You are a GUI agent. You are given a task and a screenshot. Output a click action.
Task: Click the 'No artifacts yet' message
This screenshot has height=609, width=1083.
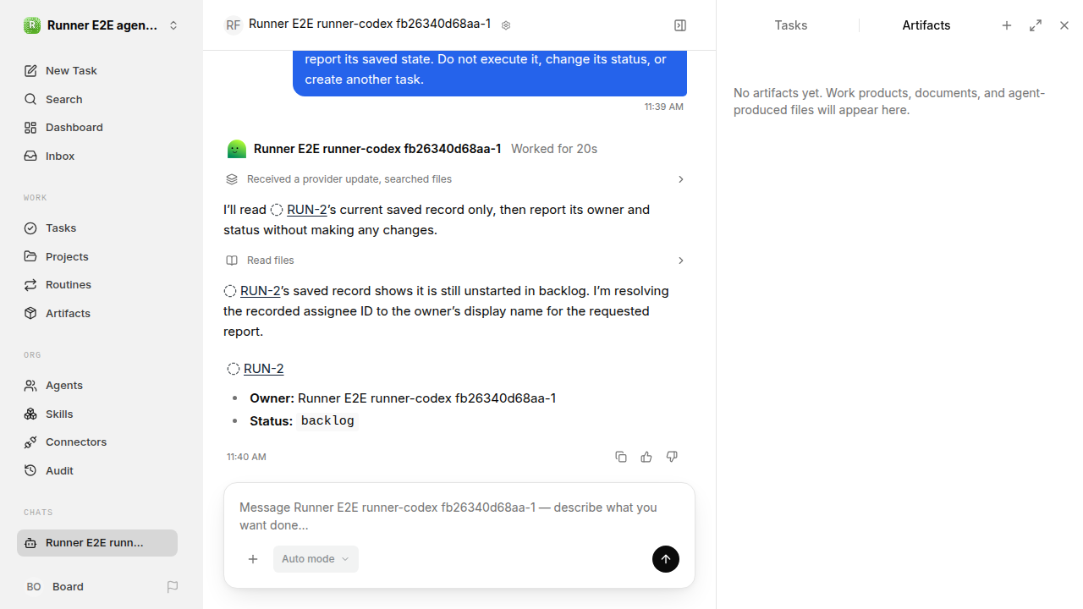889,101
